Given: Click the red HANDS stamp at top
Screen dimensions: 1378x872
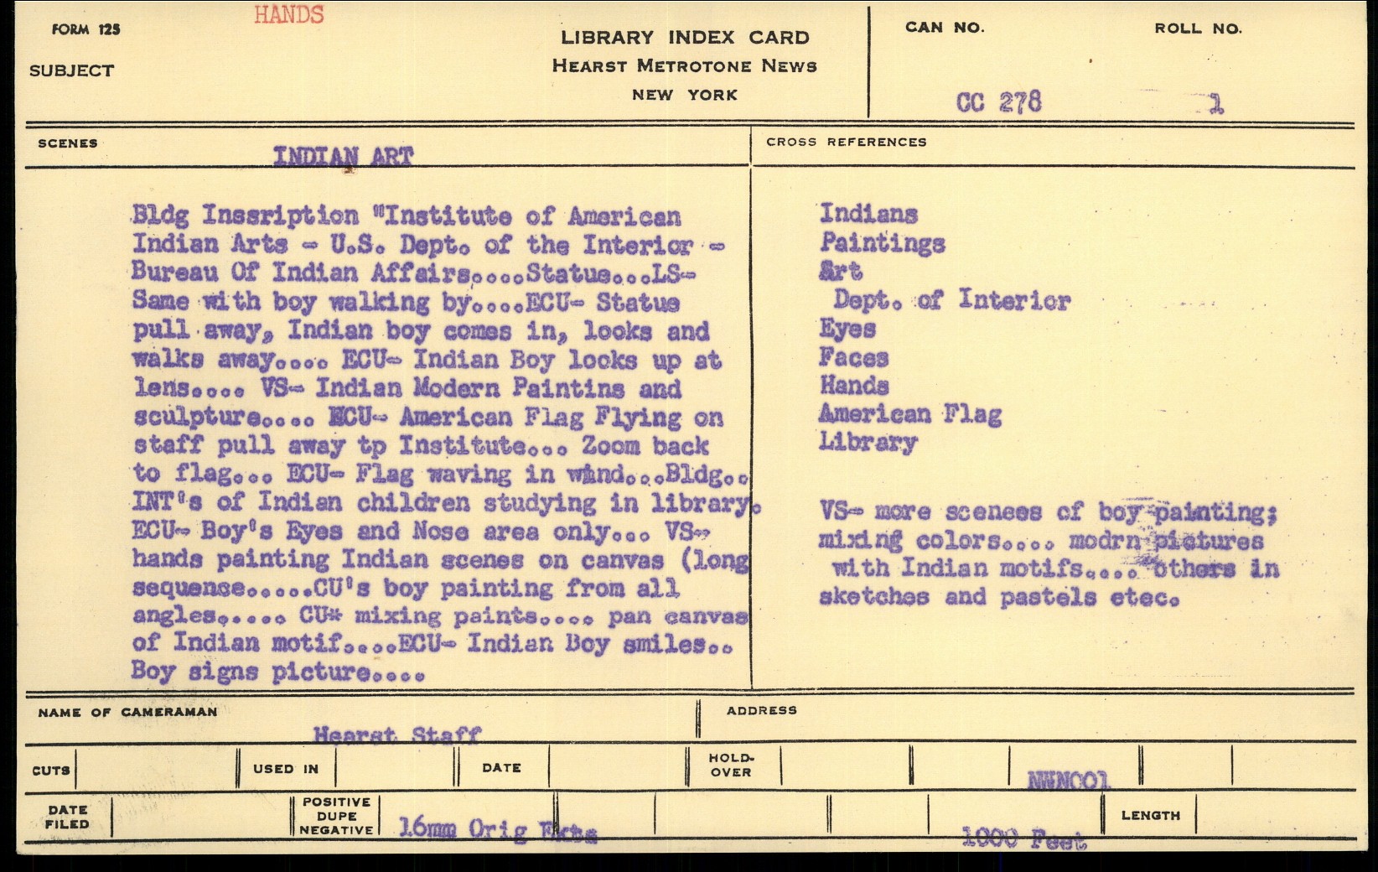Looking at the screenshot, I should (x=288, y=15).
